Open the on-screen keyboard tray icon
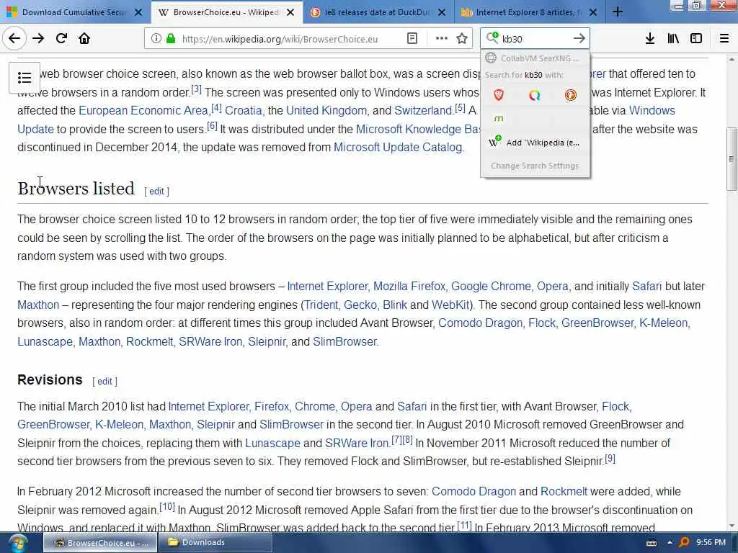Image resolution: width=738 pixels, height=553 pixels. pyautogui.click(x=652, y=543)
